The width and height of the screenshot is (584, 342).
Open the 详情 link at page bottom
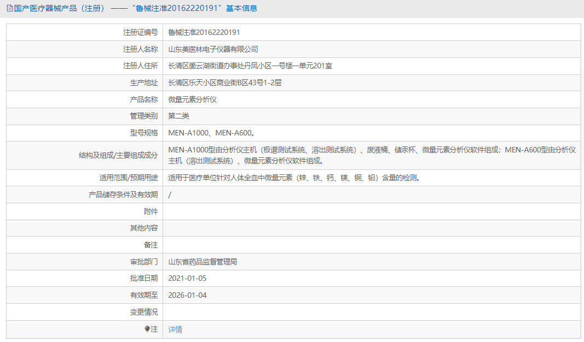174,329
